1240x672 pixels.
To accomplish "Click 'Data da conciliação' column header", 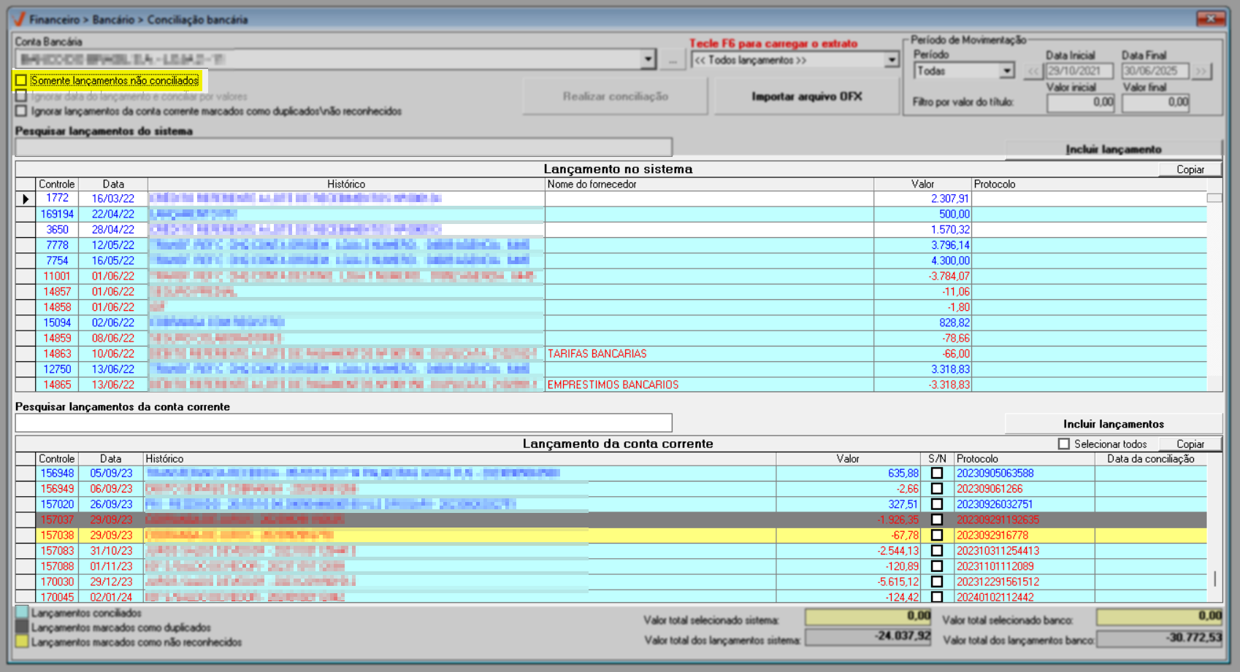I will [1151, 459].
